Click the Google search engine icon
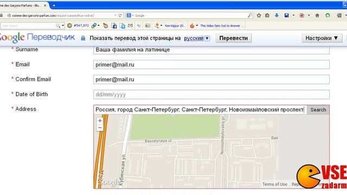 (x=128, y=16)
